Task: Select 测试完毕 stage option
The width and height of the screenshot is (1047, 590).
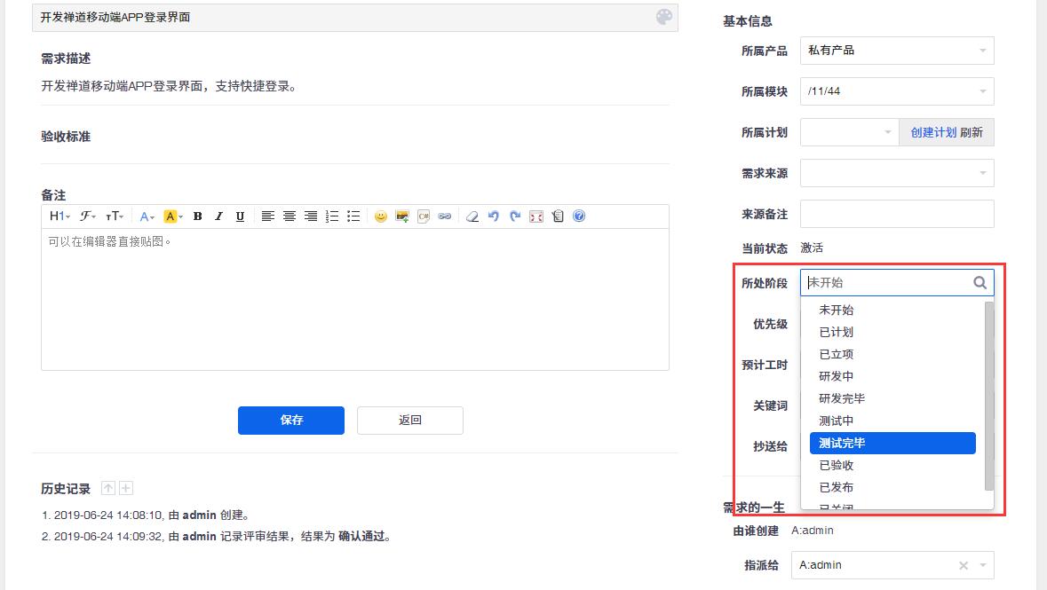Action: click(892, 444)
